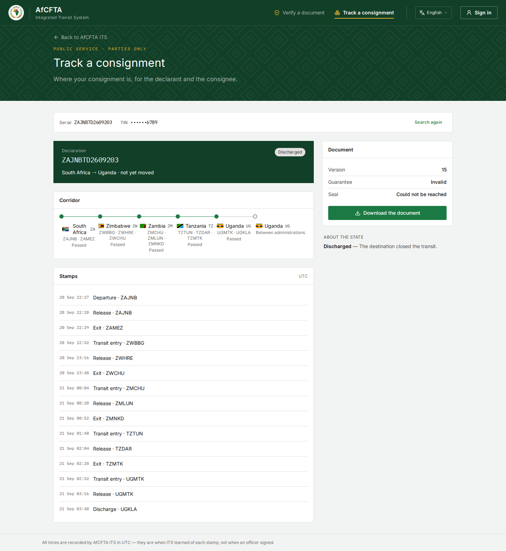Click the Exit · ZMNKD stamp row
Viewport: 506px width, 551px height.
pos(183,419)
